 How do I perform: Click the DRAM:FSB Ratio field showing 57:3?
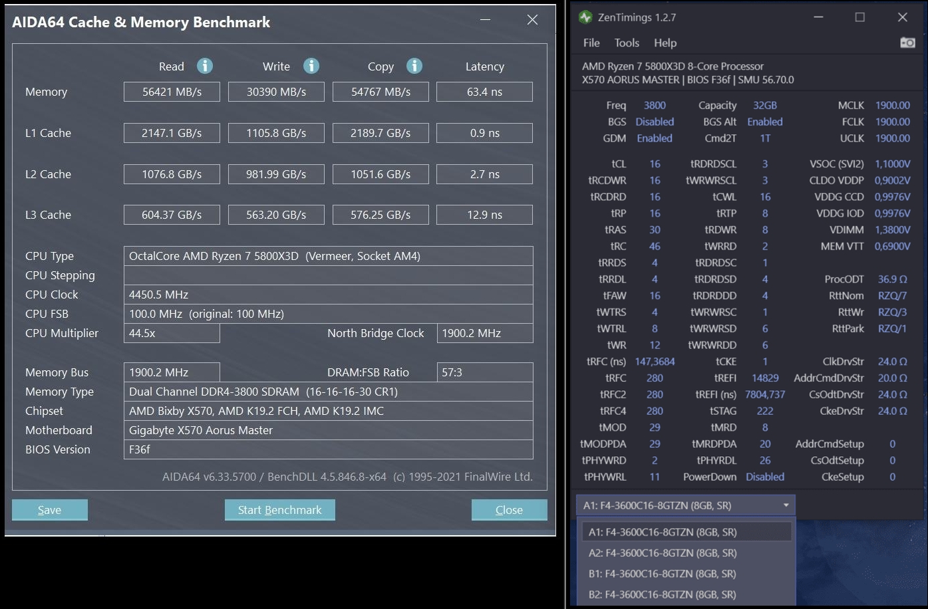[484, 372]
